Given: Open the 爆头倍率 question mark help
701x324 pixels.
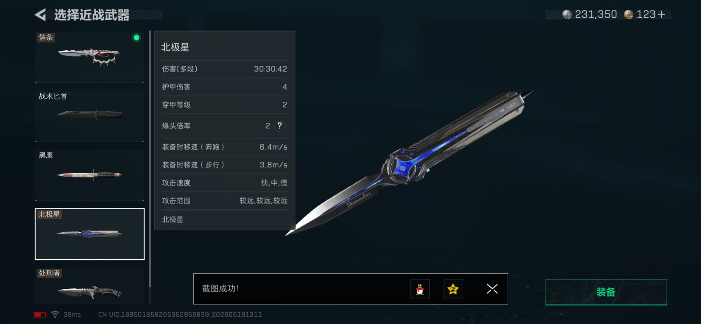Looking at the screenshot, I should [x=280, y=125].
